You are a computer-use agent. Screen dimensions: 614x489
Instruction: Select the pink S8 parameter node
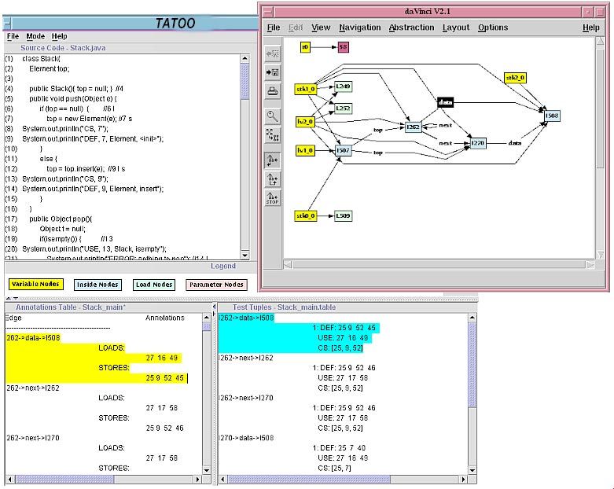pos(343,47)
